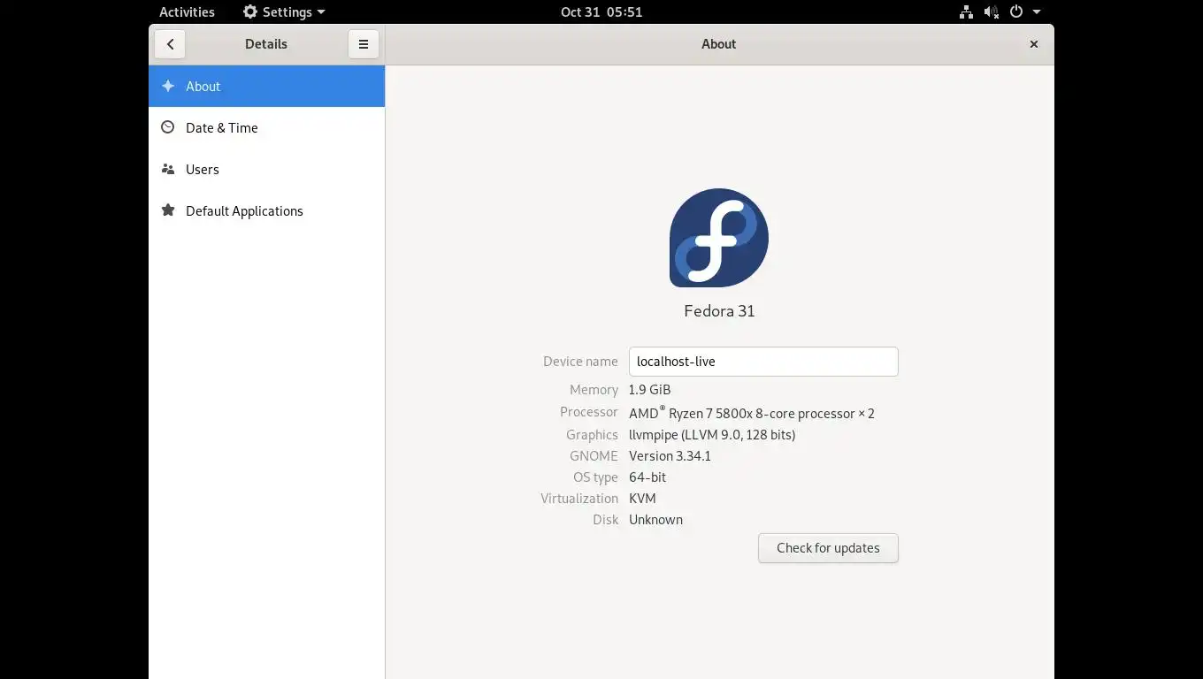Click the Processor label
Viewport: 1203px width, 679px height.
click(589, 412)
